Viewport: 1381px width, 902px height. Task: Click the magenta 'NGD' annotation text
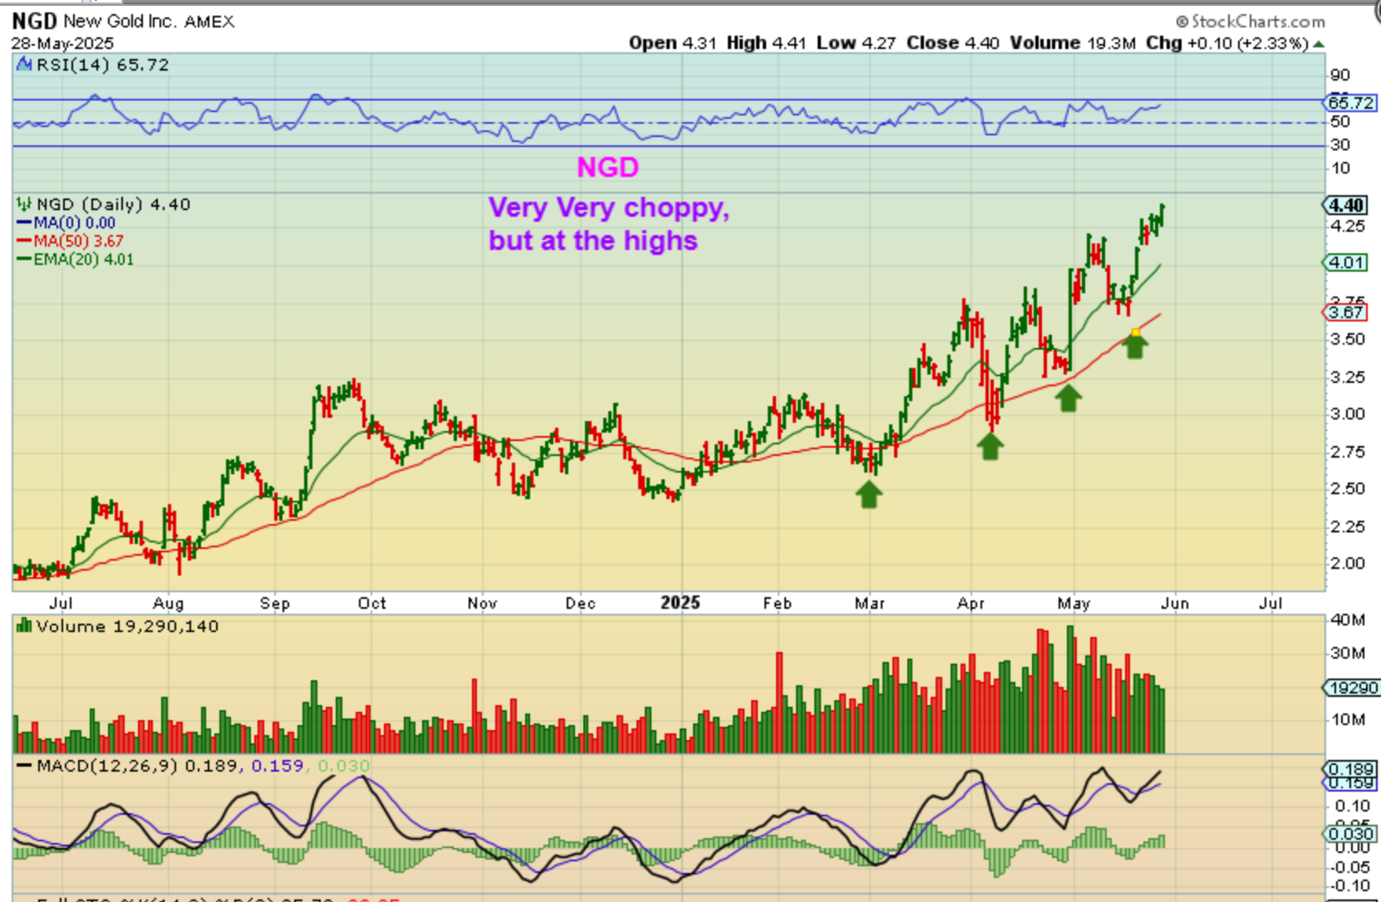[x=608, y=168]
